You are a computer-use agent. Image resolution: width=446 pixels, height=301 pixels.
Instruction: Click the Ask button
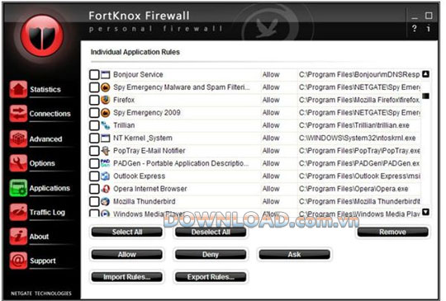(294, 255)
